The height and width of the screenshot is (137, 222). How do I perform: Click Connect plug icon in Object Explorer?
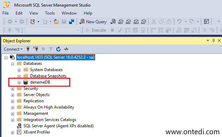coord(28,49)
